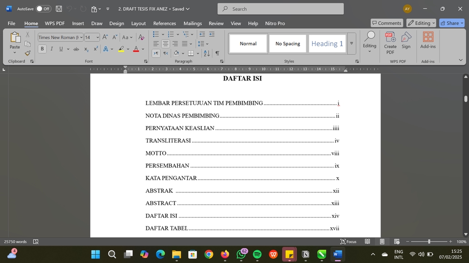Click the Search box
469x263 pixels.
pos(280,9)
